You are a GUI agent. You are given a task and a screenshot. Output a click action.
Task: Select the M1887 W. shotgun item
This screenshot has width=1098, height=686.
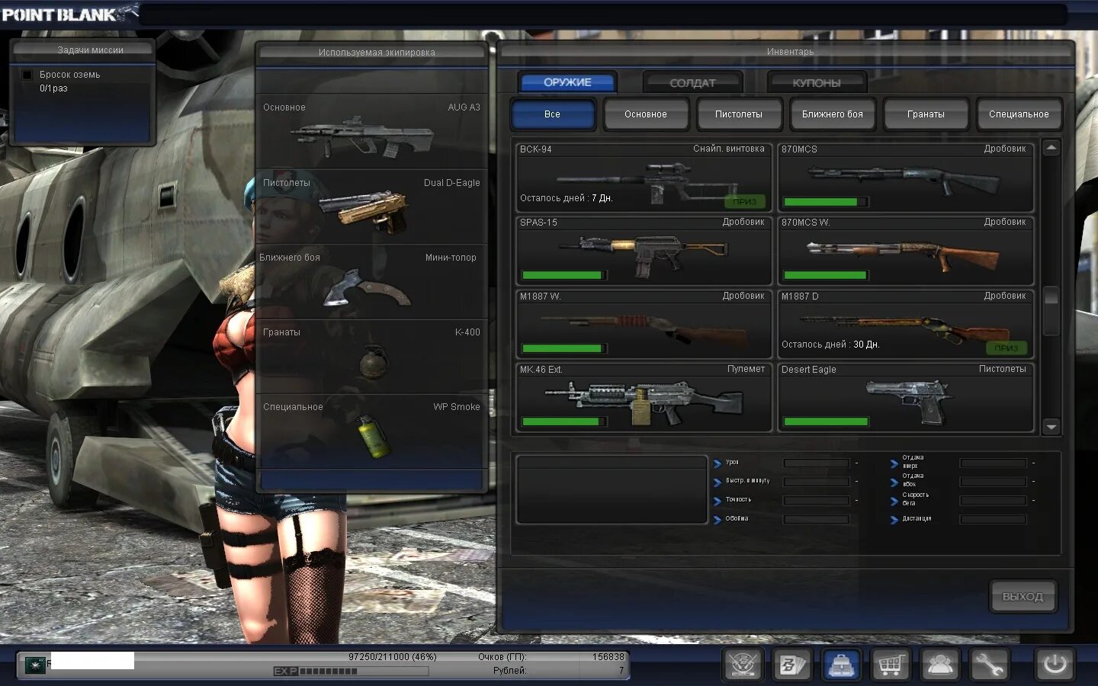tap(644, 323)
